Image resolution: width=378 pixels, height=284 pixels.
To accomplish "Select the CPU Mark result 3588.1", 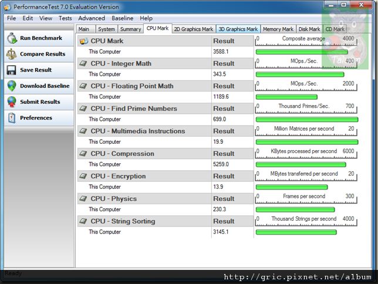I will pyautogui.click(x=221, y=52).
